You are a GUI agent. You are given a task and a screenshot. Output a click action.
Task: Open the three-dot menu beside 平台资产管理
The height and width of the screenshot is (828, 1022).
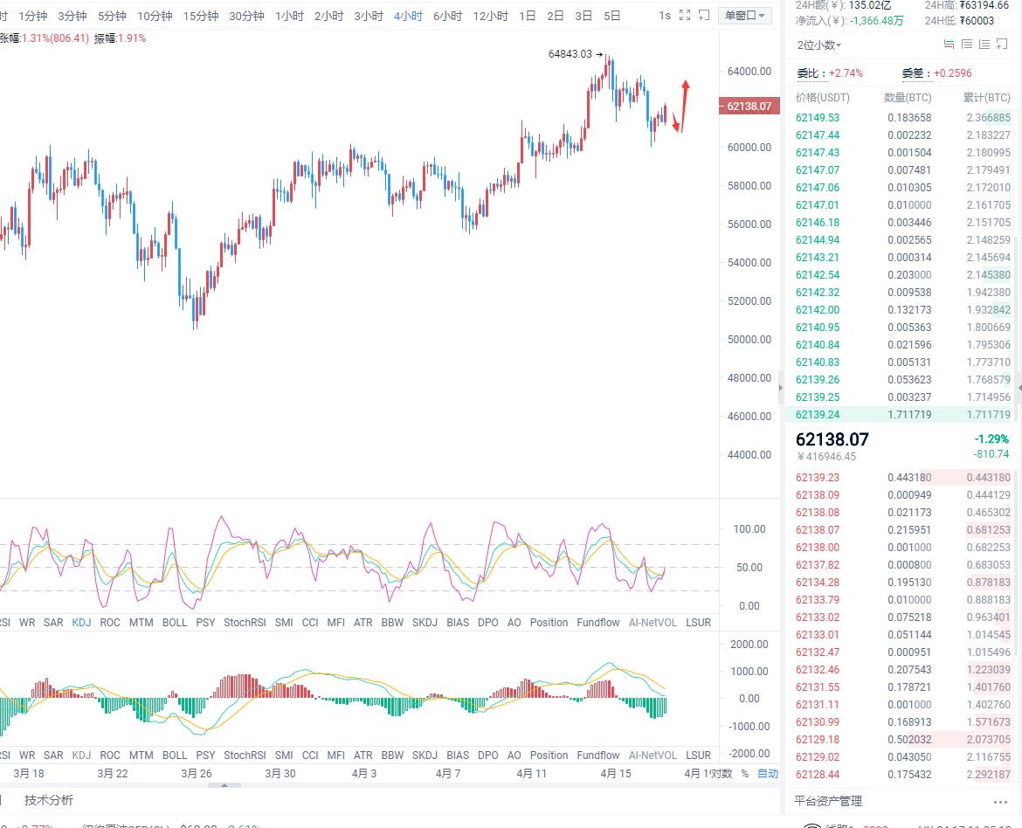[1000, 801]
